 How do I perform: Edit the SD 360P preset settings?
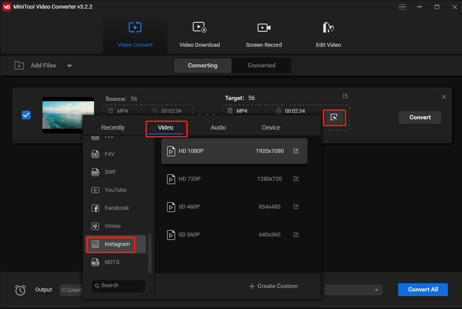[296, 234]
